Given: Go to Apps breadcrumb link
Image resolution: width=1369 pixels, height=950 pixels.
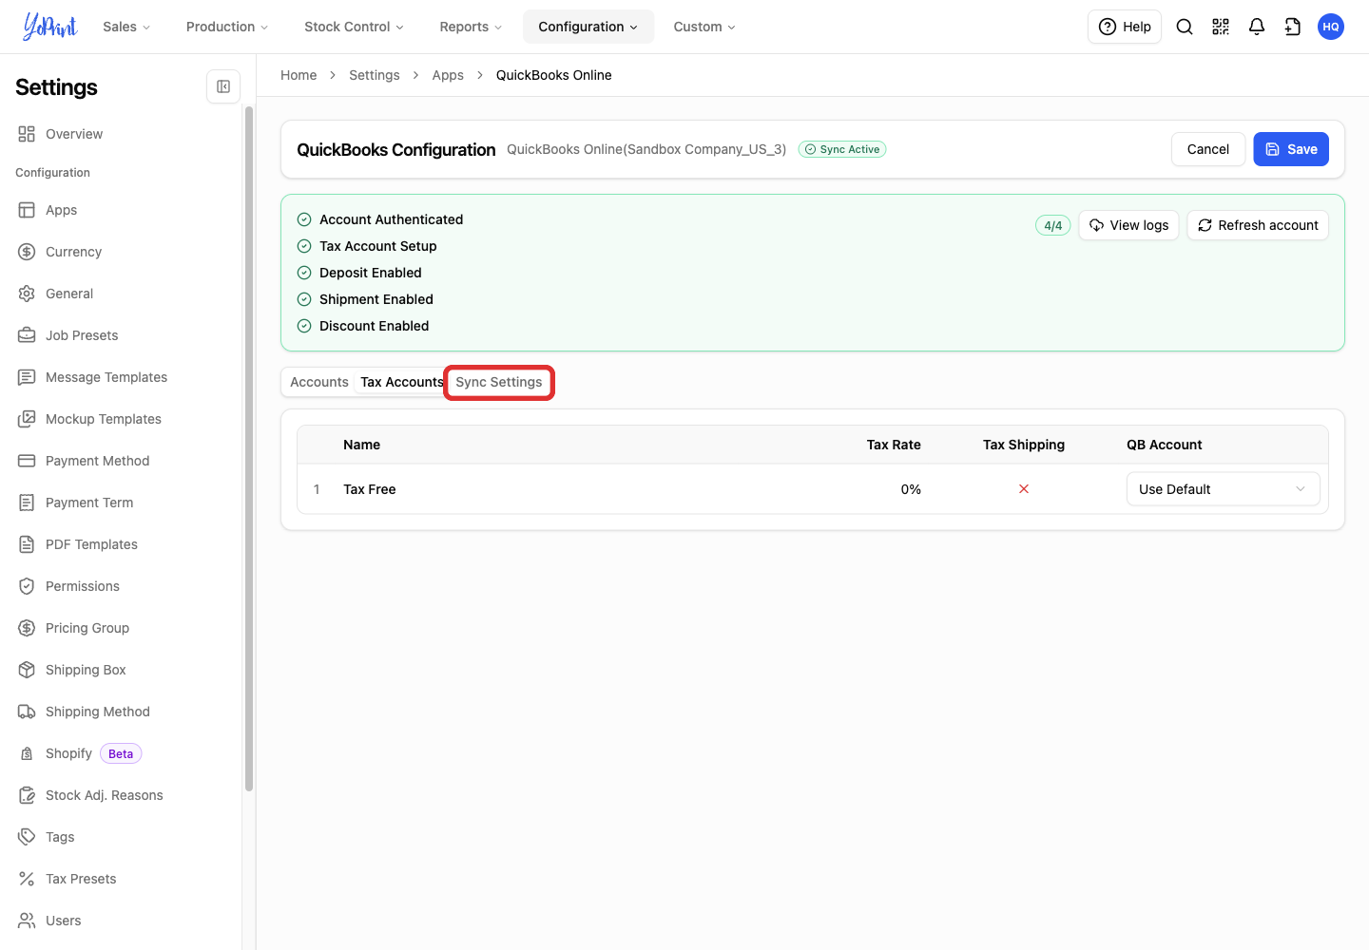Looking at the screenshot, I should [448, 75].
